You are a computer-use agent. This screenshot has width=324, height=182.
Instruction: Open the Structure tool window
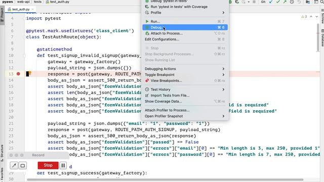pos(2,153)
